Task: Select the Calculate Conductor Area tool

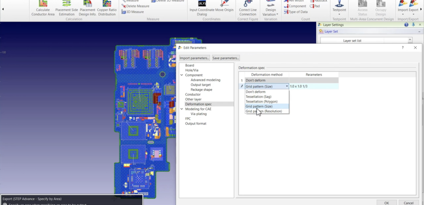Action: (x=43, y=8)
